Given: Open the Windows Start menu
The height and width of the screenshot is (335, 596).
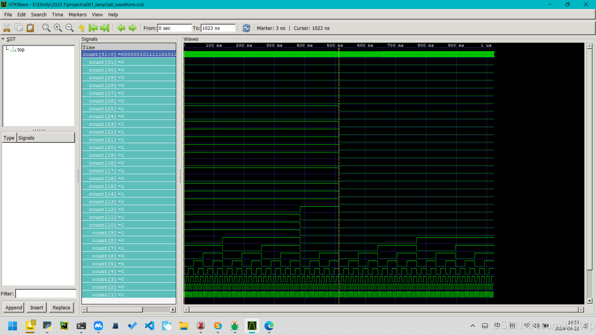Looking at the screenshot, I should pyautogui.click(x=13, y=326).
